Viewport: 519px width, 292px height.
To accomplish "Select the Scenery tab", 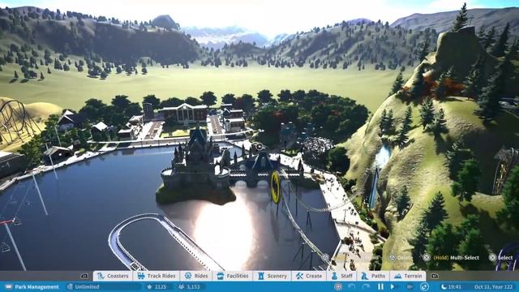I will (272, 276).
